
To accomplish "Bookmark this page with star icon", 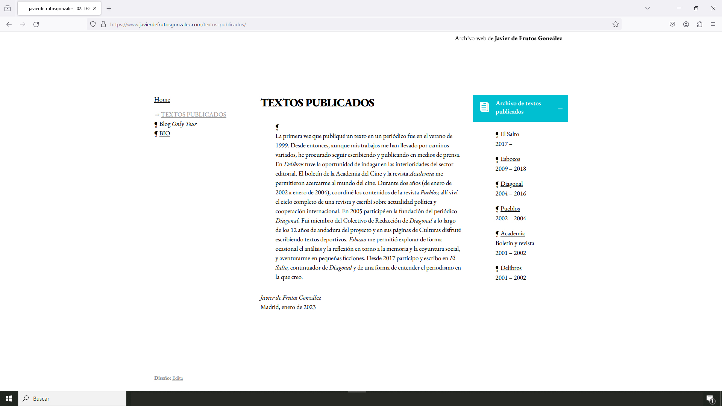I will point(616,24).
